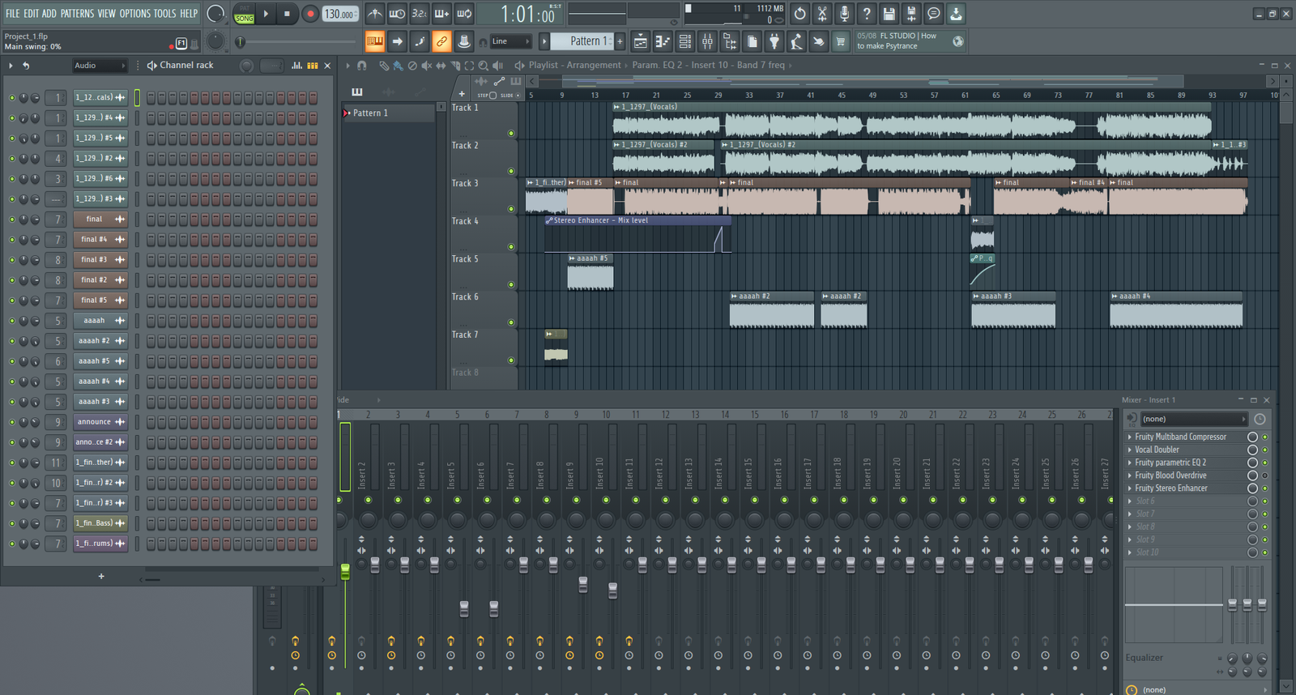Toggle the orange link snap icon
The image size is (1296, 695).
(x=441, y=41)
